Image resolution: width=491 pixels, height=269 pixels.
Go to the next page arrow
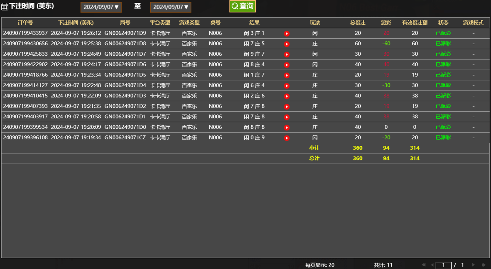[473, 265]
